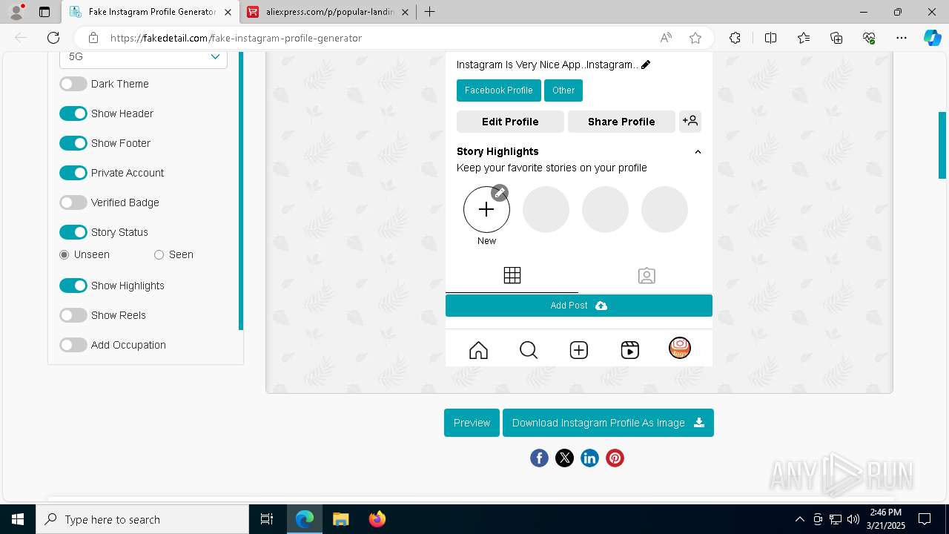The height and width of the screenshot is (534, 949).
Task: Show hidden system tray icons
Action: pos(799,519)
